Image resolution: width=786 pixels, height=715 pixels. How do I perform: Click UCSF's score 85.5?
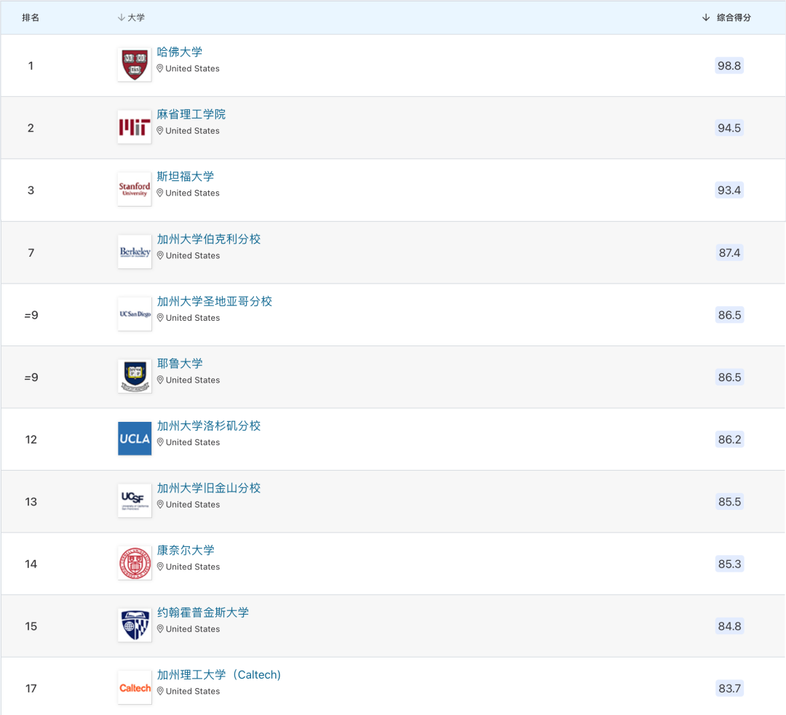click(x=729, y=502)
